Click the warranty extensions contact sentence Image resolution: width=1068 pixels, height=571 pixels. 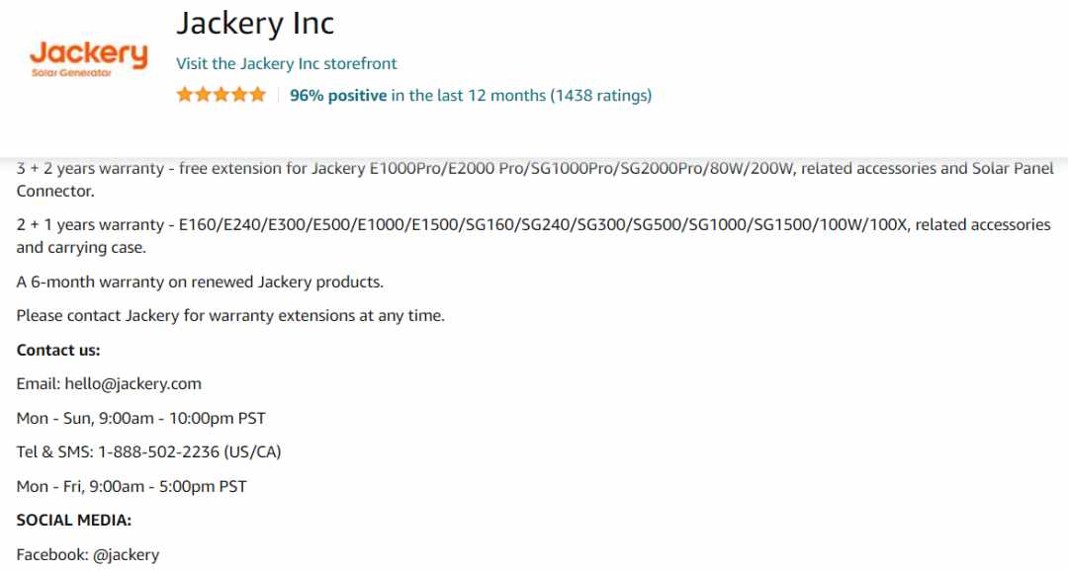[x=230, y=316]
